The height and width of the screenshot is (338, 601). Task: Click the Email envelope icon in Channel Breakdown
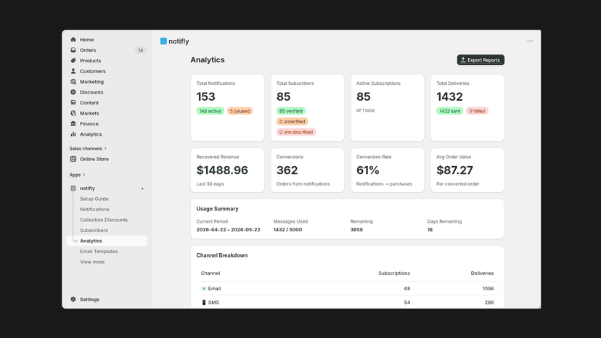click(203, 289)
